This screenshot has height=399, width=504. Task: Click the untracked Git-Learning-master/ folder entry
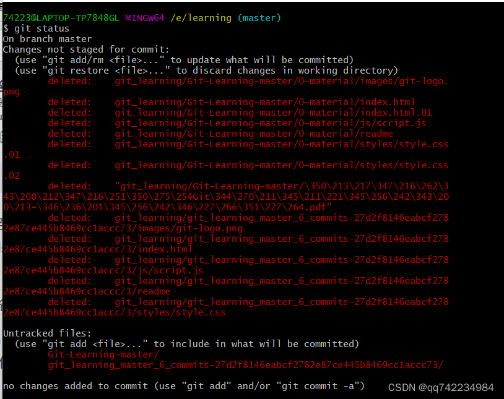[103, 354]
